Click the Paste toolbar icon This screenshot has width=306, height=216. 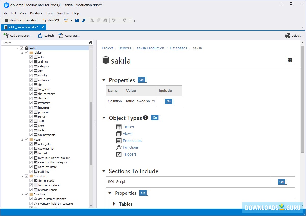pos(105,20)
